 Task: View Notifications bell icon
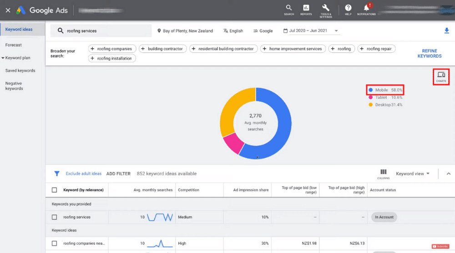coord(366,10)
